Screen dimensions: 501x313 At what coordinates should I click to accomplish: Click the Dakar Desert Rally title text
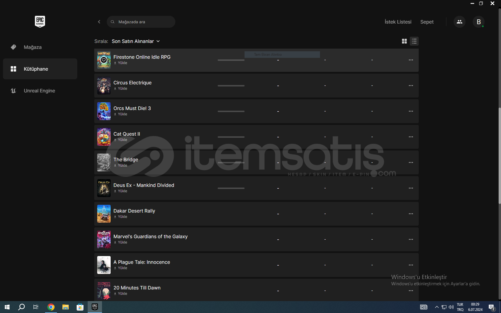coord(134,211)
